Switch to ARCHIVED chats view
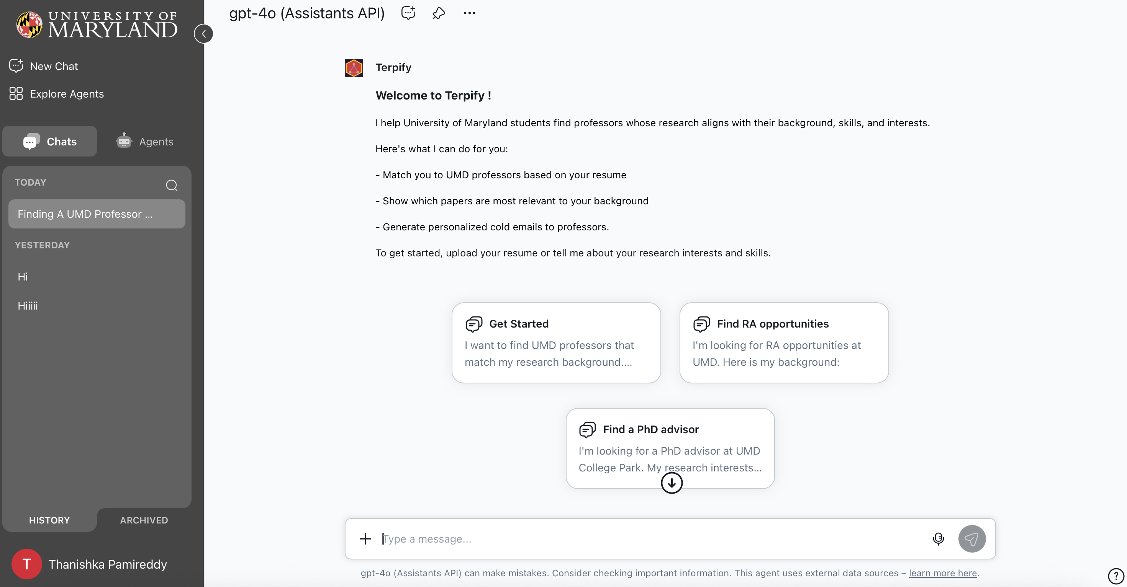 point(144,520)
